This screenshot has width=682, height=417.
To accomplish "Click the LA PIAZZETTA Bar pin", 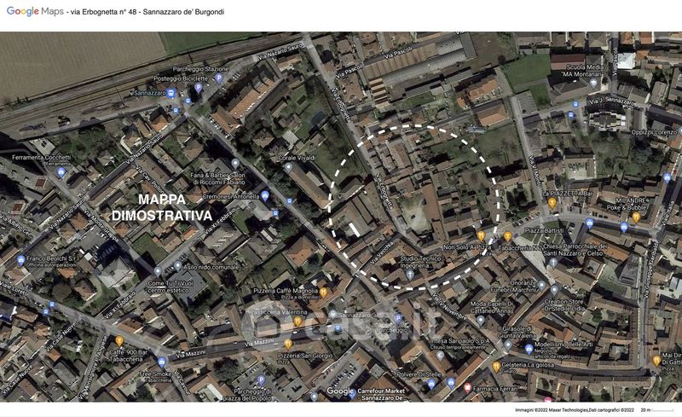I will [552, 204].
